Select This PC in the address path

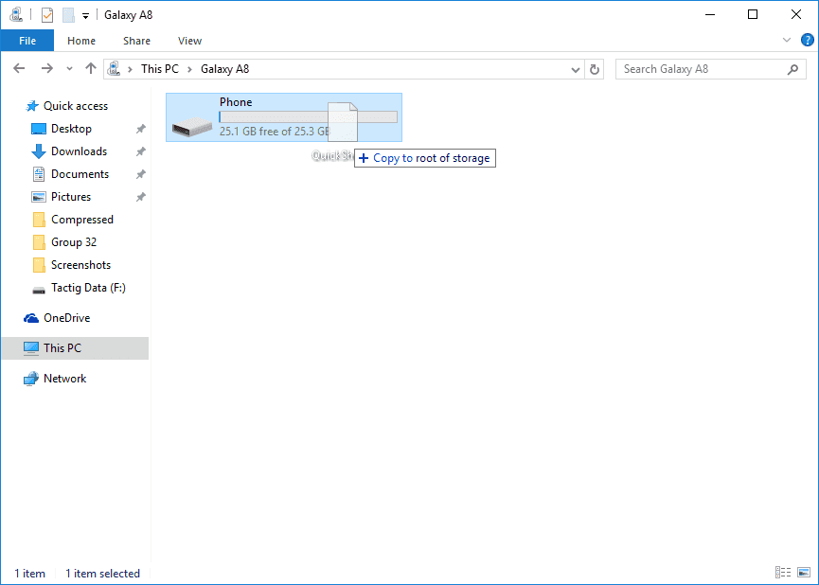pos(160,69)
